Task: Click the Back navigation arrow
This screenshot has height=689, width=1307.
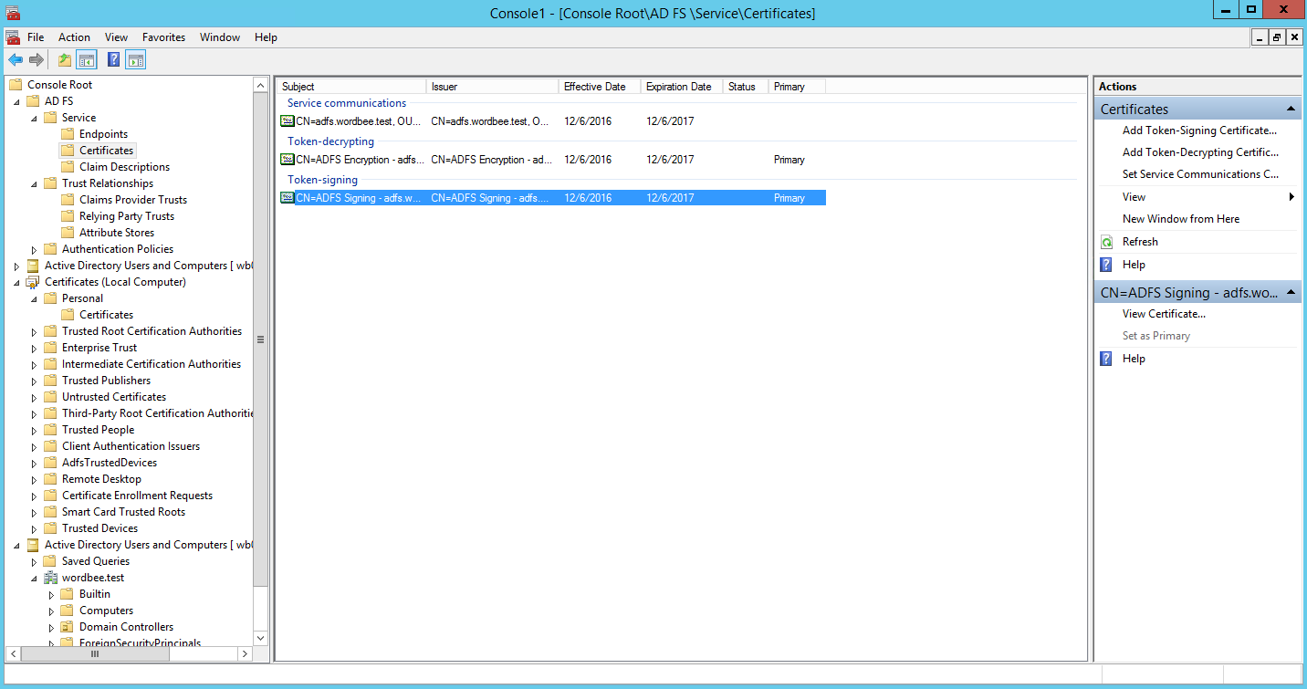Action: [16, 57]
